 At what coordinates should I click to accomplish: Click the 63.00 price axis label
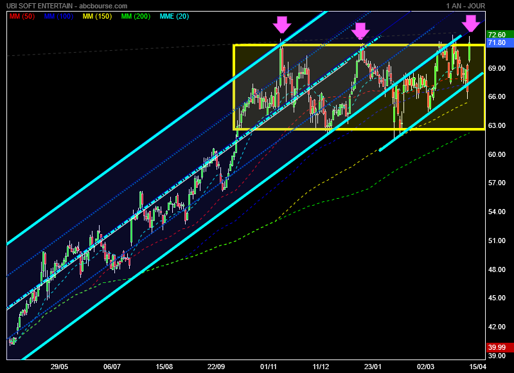497,125
